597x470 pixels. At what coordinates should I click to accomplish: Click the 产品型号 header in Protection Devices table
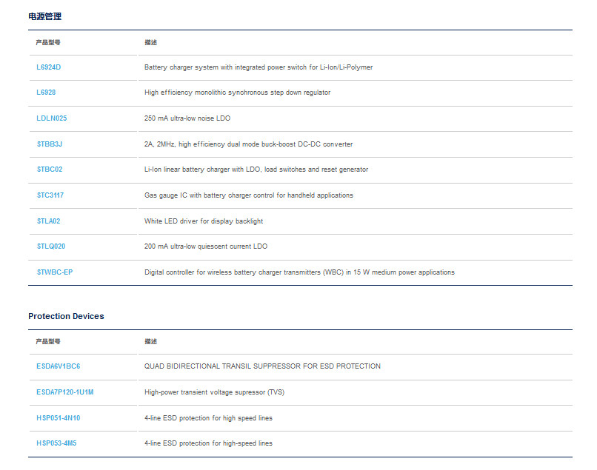(x=48, y=341)
